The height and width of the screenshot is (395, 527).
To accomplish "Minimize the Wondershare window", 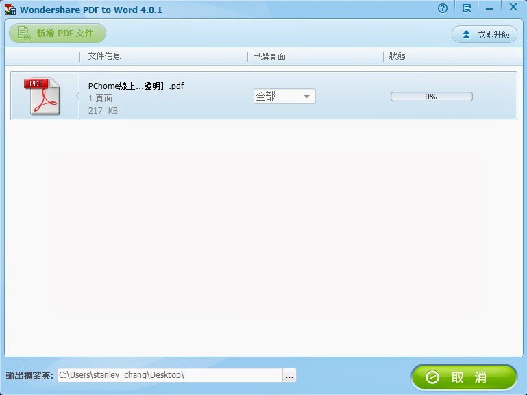I will pos(490,9).
